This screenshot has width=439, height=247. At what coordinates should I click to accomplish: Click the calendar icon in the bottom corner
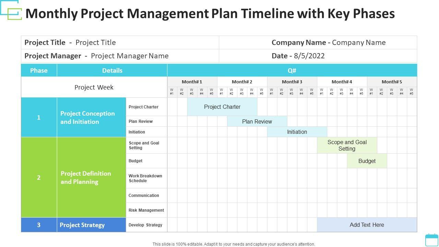[431, 240]
